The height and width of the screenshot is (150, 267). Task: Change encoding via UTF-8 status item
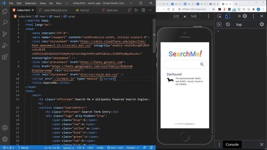point(81,148)
